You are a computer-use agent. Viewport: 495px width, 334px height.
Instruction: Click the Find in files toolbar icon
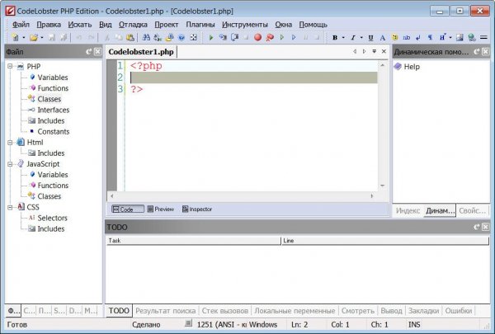[169, 38]
